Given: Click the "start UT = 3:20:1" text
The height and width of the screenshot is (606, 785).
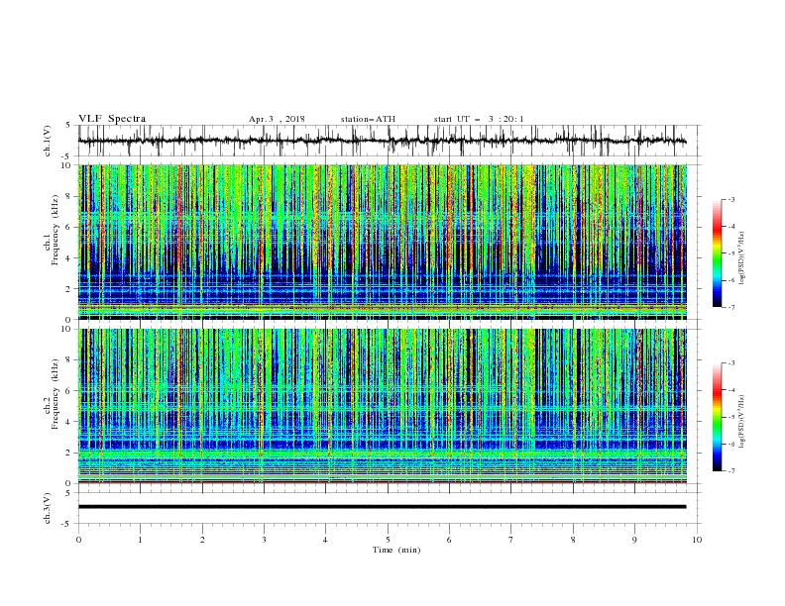Looking at the screenshot, I should [x=479, y=119].
